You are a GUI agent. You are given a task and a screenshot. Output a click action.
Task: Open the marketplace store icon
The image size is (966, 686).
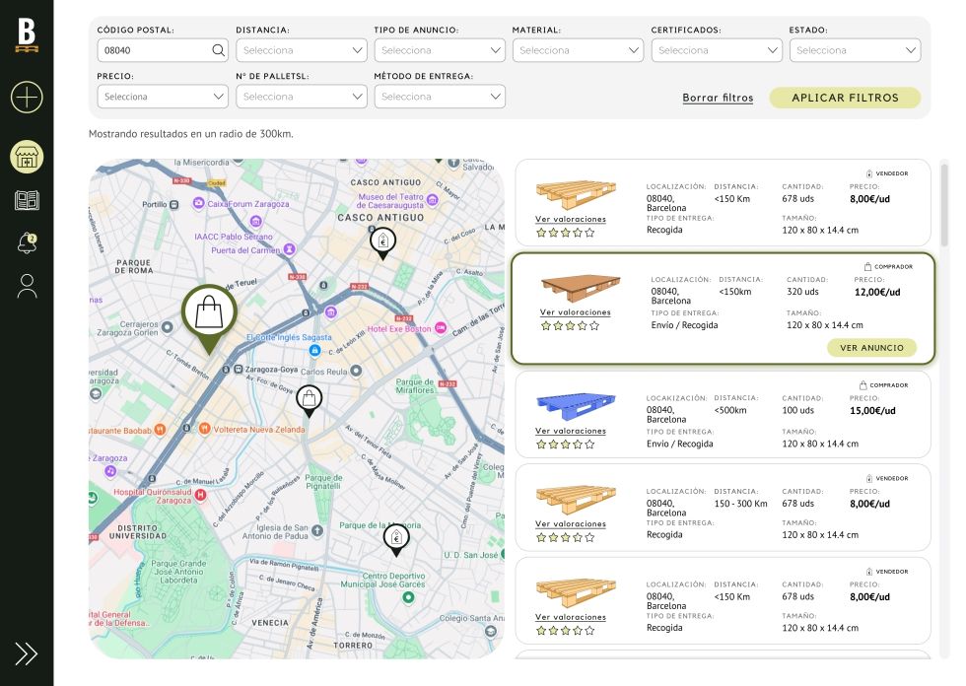27,157
